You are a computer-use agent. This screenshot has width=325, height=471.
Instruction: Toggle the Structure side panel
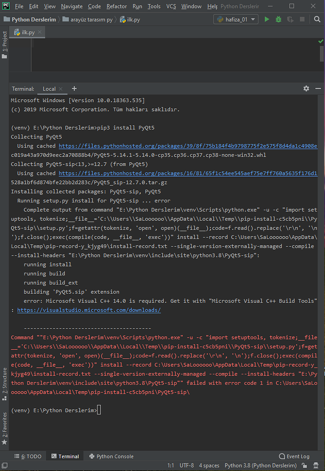tap(5, 380)
